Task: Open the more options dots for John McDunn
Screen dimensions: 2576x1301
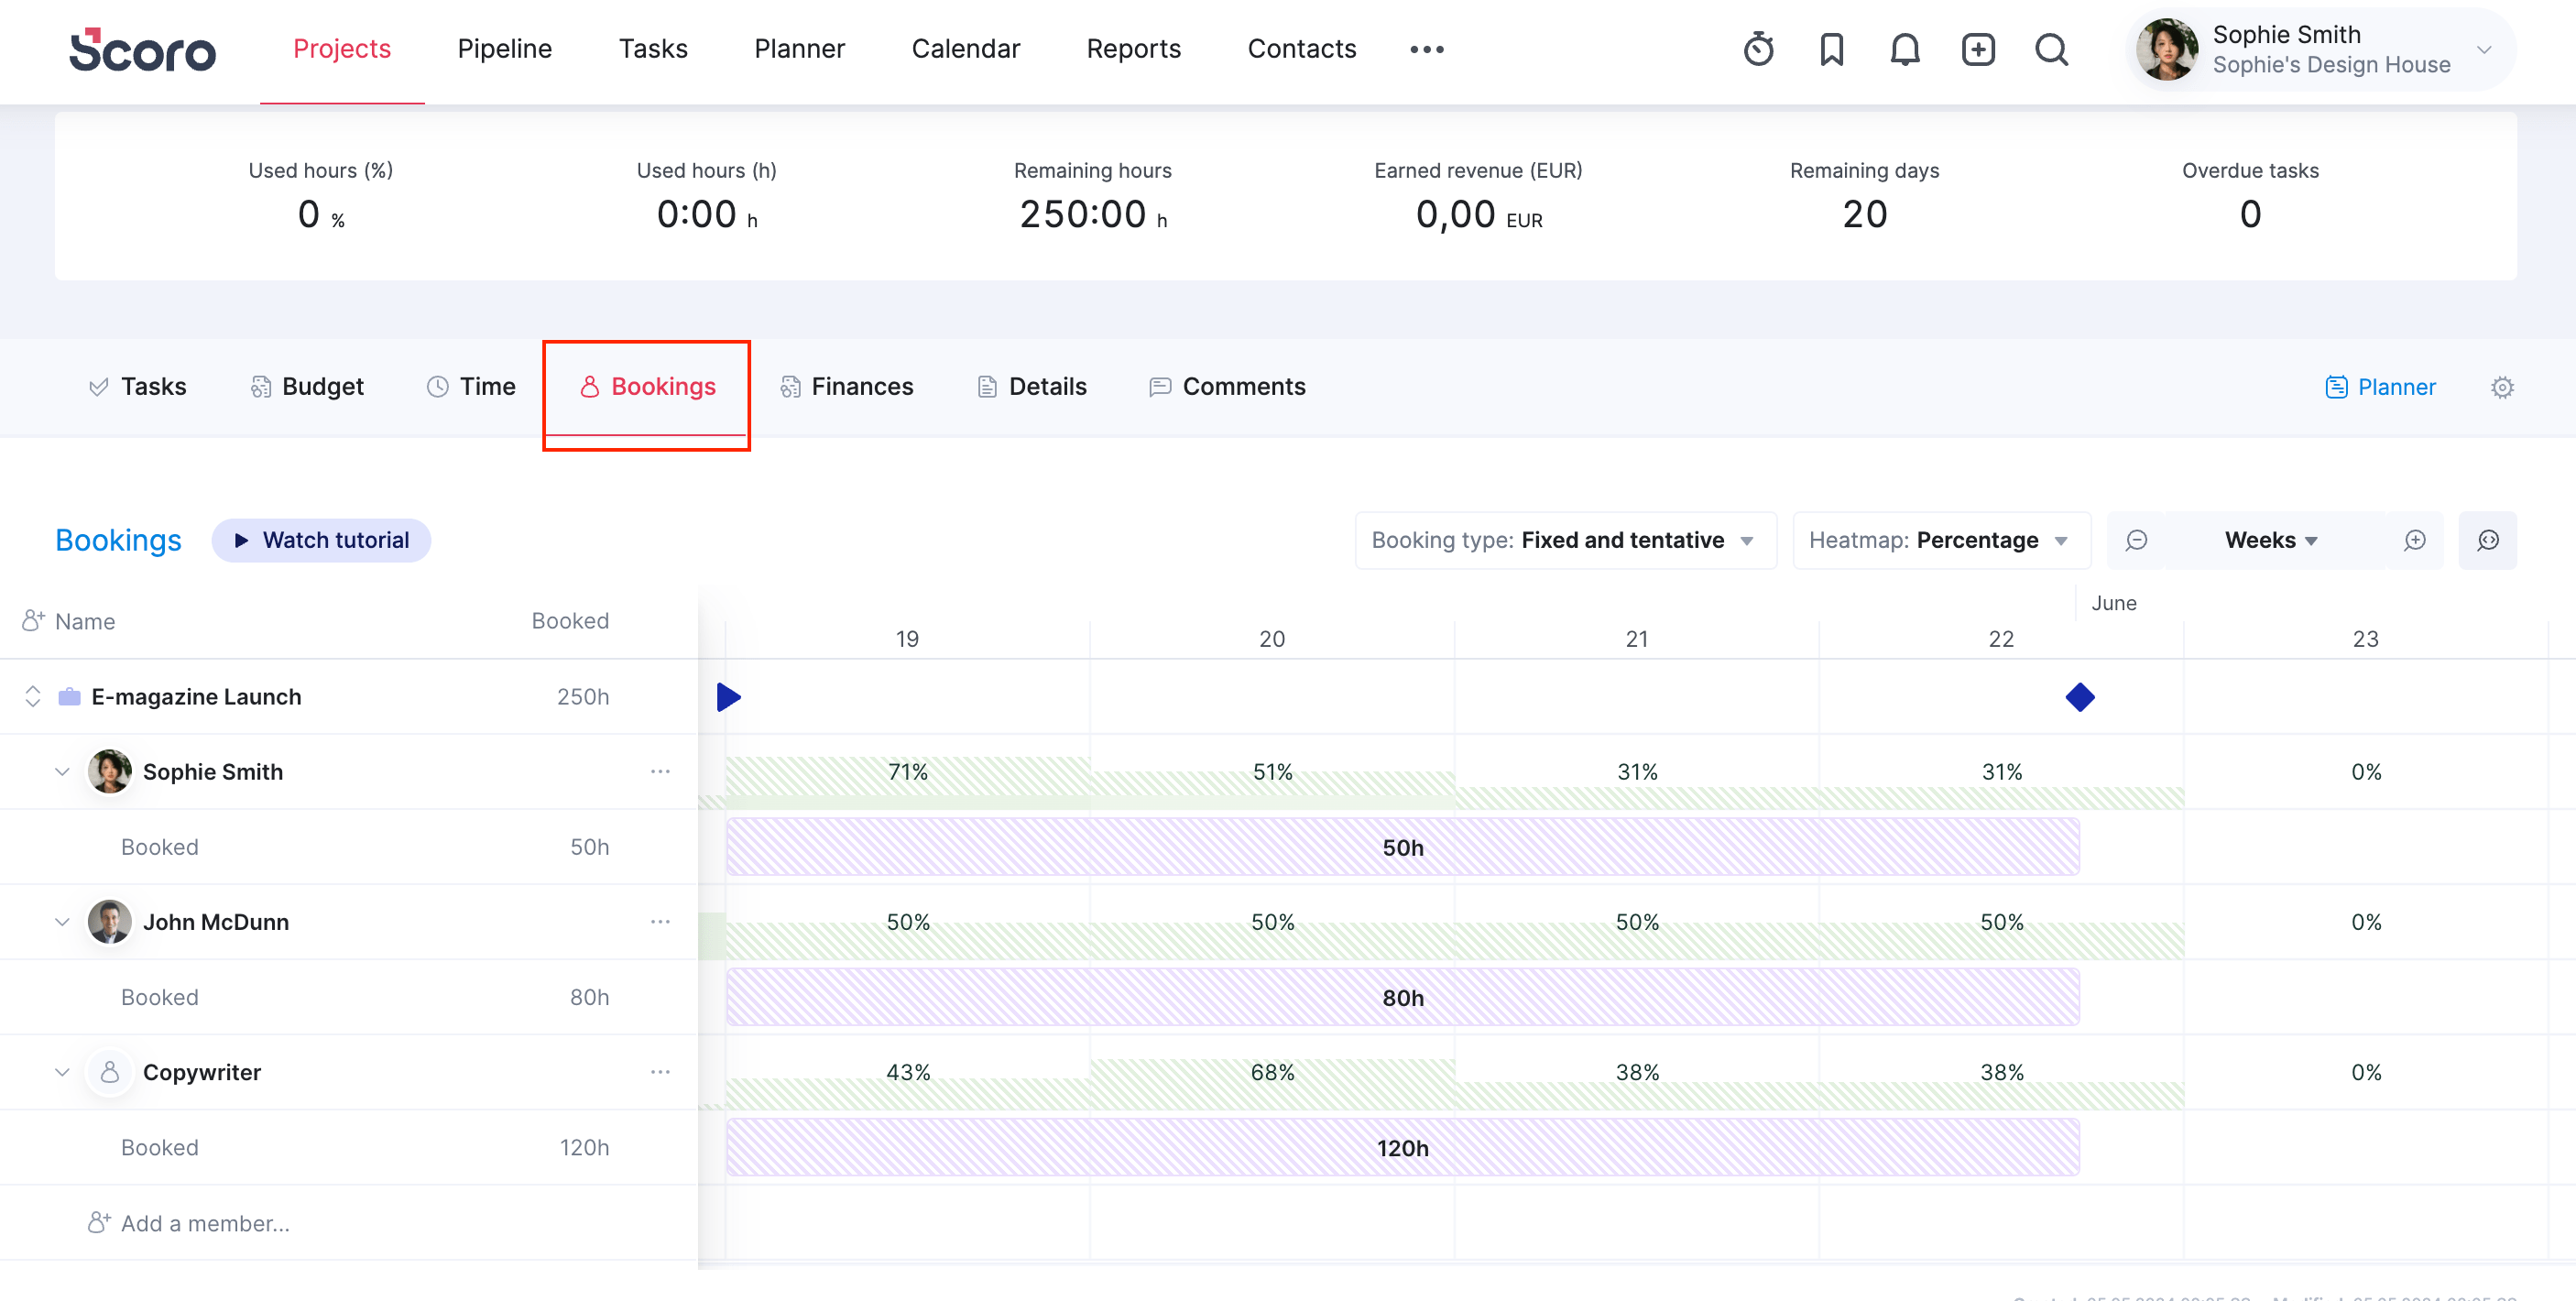Action: (x=660, y=921)
